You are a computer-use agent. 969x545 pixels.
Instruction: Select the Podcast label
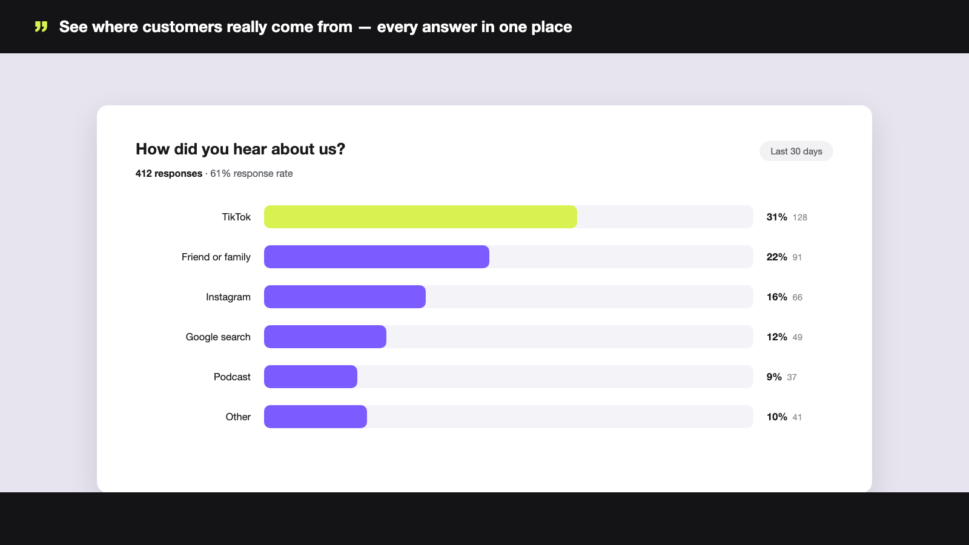[x=232, y=377]
